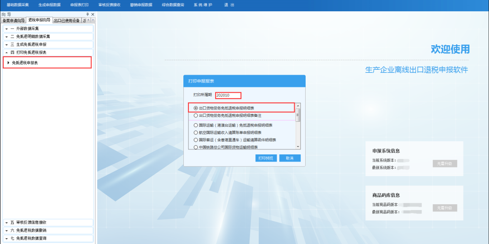Open the 基础数据采集 menu
489x244 pixels.
tap(18, 5)
